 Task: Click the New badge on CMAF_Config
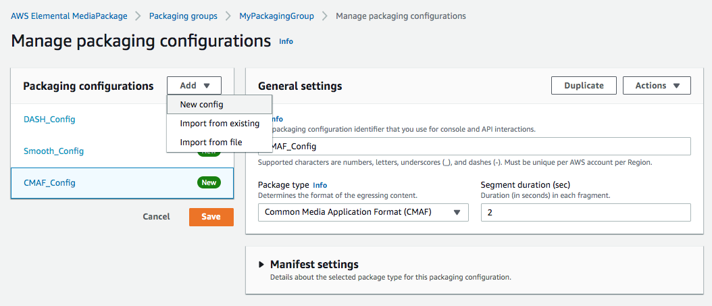(209, 182)
